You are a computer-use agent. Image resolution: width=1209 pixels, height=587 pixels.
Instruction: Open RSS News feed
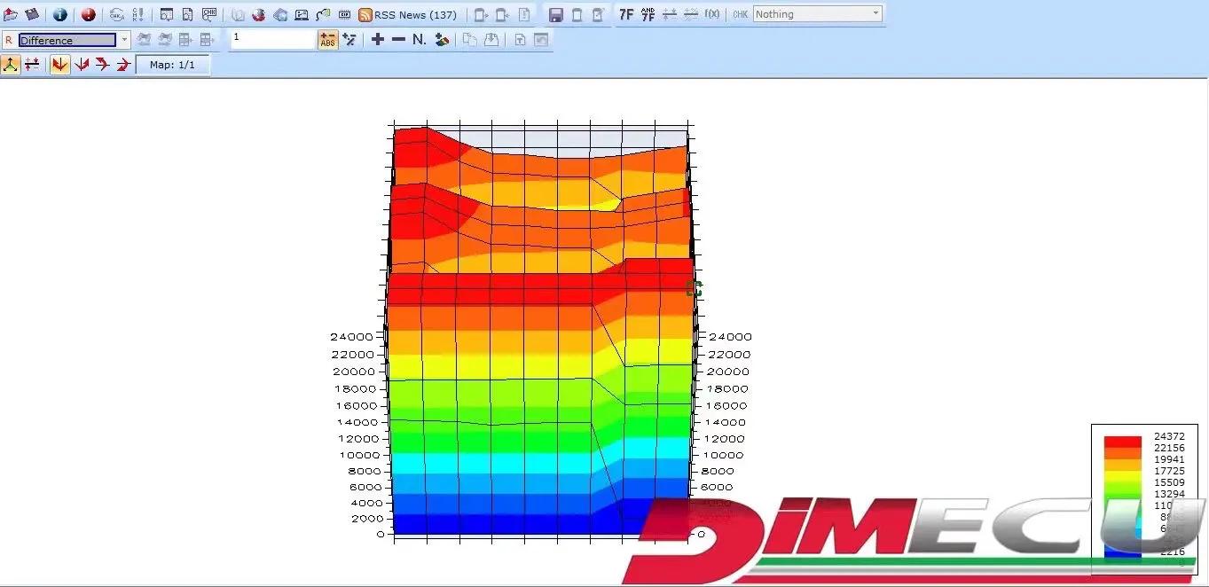pyautogui.click(x=408, y=14)
